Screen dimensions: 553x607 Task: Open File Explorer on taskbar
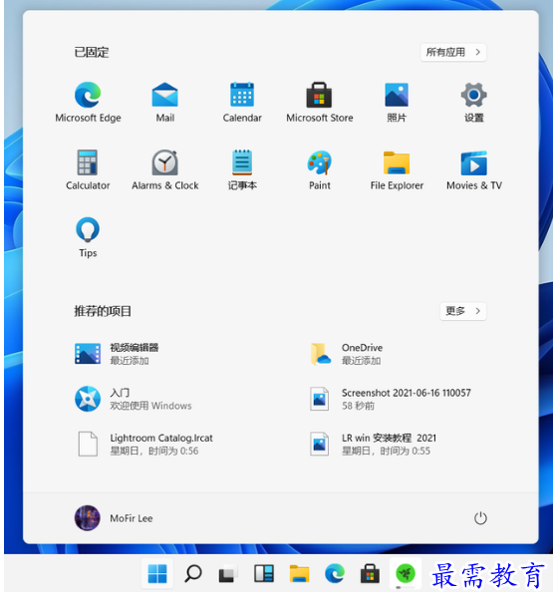tap(299, 573)
